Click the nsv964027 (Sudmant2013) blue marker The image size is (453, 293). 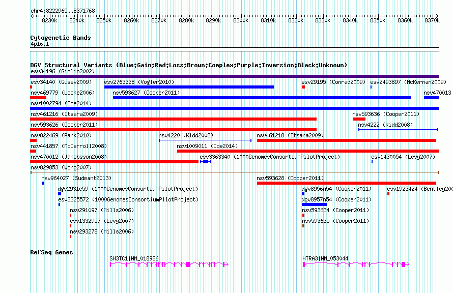[x=43, y=183]
